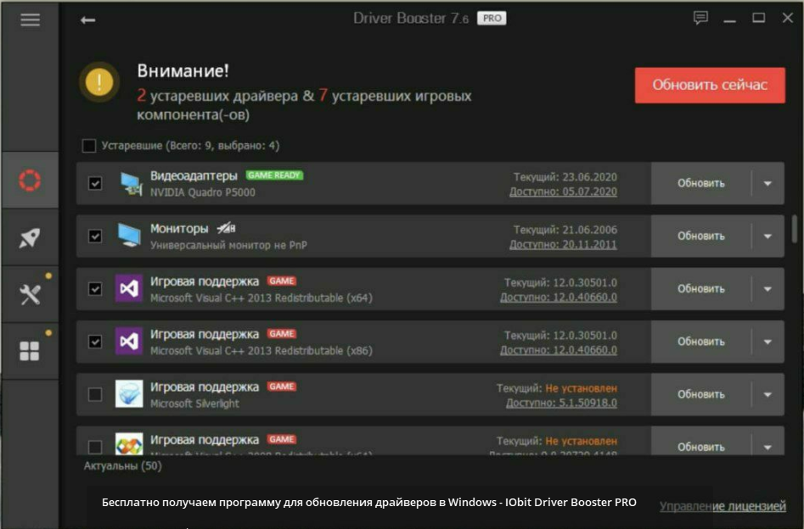Image resolution: width=804 pixels, height=529 pixels.
Task: Click the Обновить сейчас button
Action: pyautogui.click(x=710, y=85)
